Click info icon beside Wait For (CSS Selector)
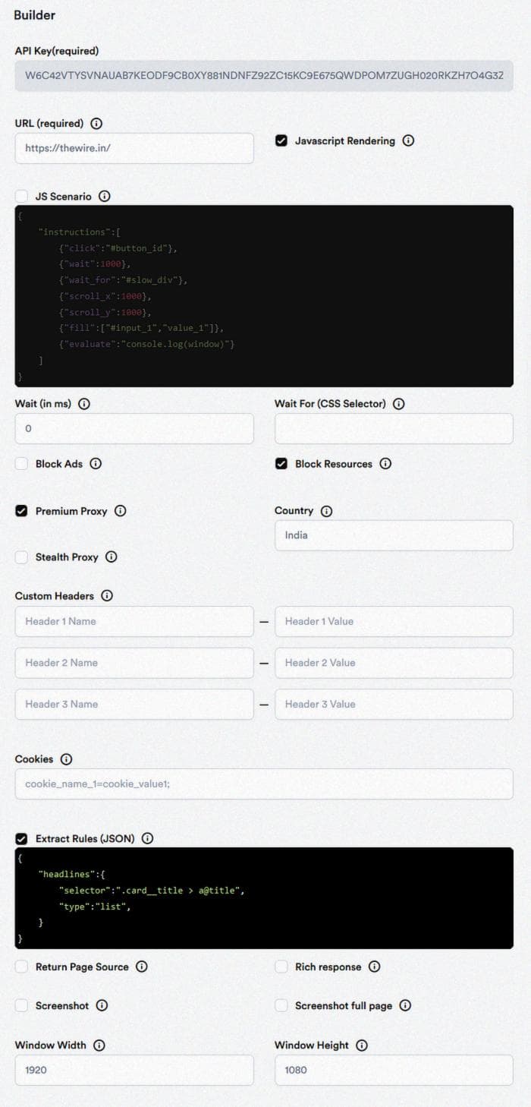 (x=399, y=404)
